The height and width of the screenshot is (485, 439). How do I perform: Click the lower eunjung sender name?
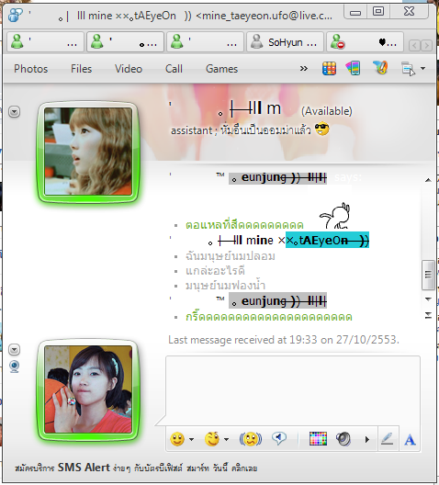click(277, 300)
